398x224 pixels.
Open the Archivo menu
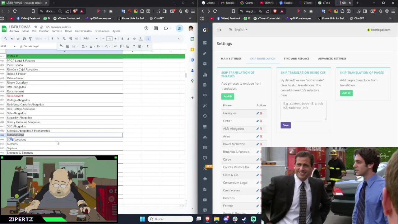click(x=14, y=31)
